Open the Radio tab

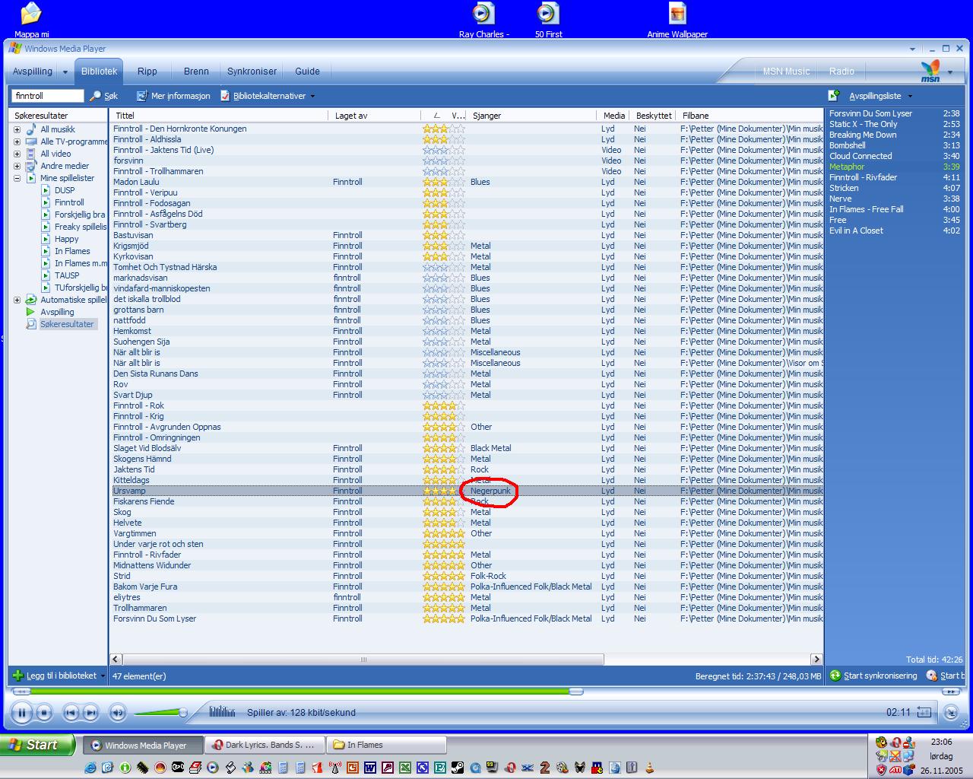(x=841, y=71)
